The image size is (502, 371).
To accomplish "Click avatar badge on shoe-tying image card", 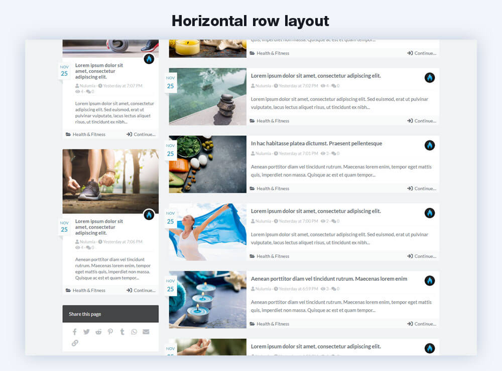I will point(149,215).
